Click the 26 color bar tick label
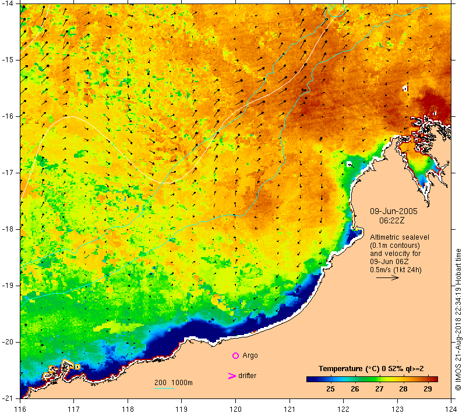466x413 pixels. [x=355, y=389]
